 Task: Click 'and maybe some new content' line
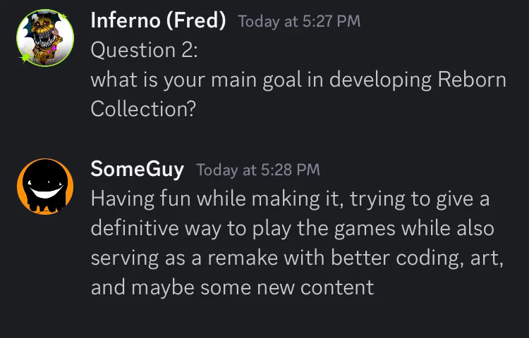(233, 287)
